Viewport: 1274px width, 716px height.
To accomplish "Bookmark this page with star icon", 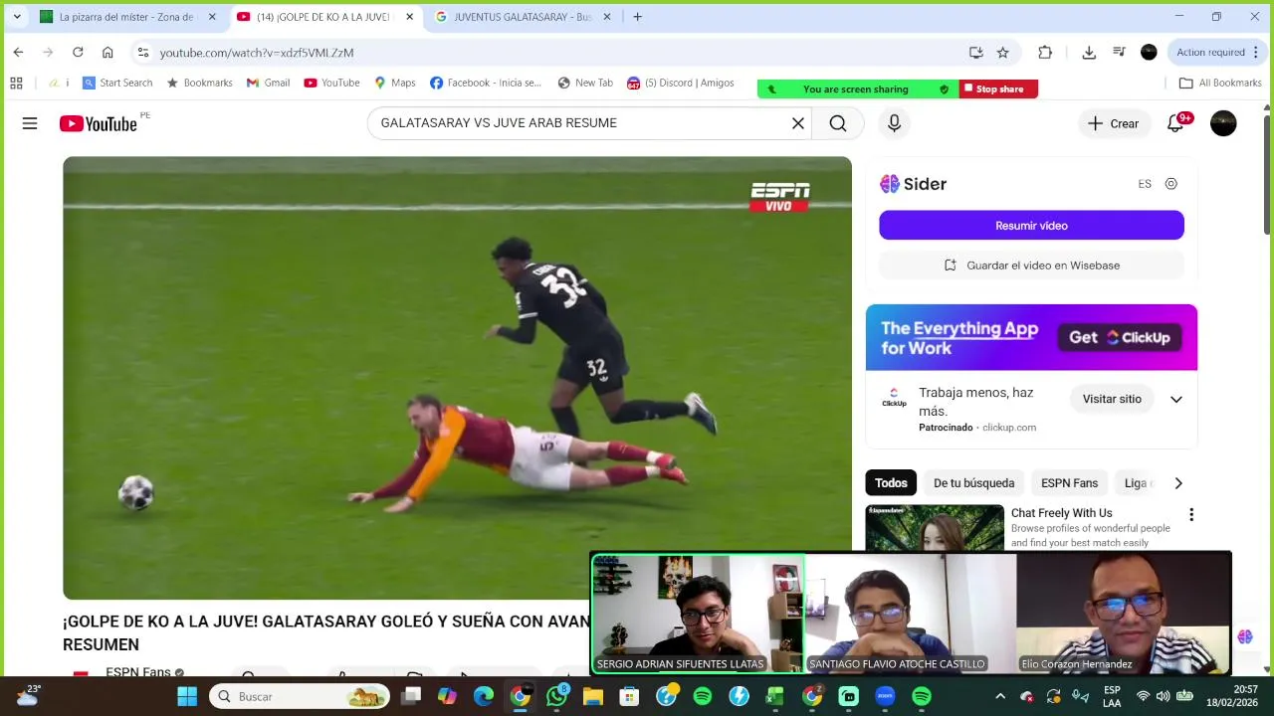I will point(1003,53).
